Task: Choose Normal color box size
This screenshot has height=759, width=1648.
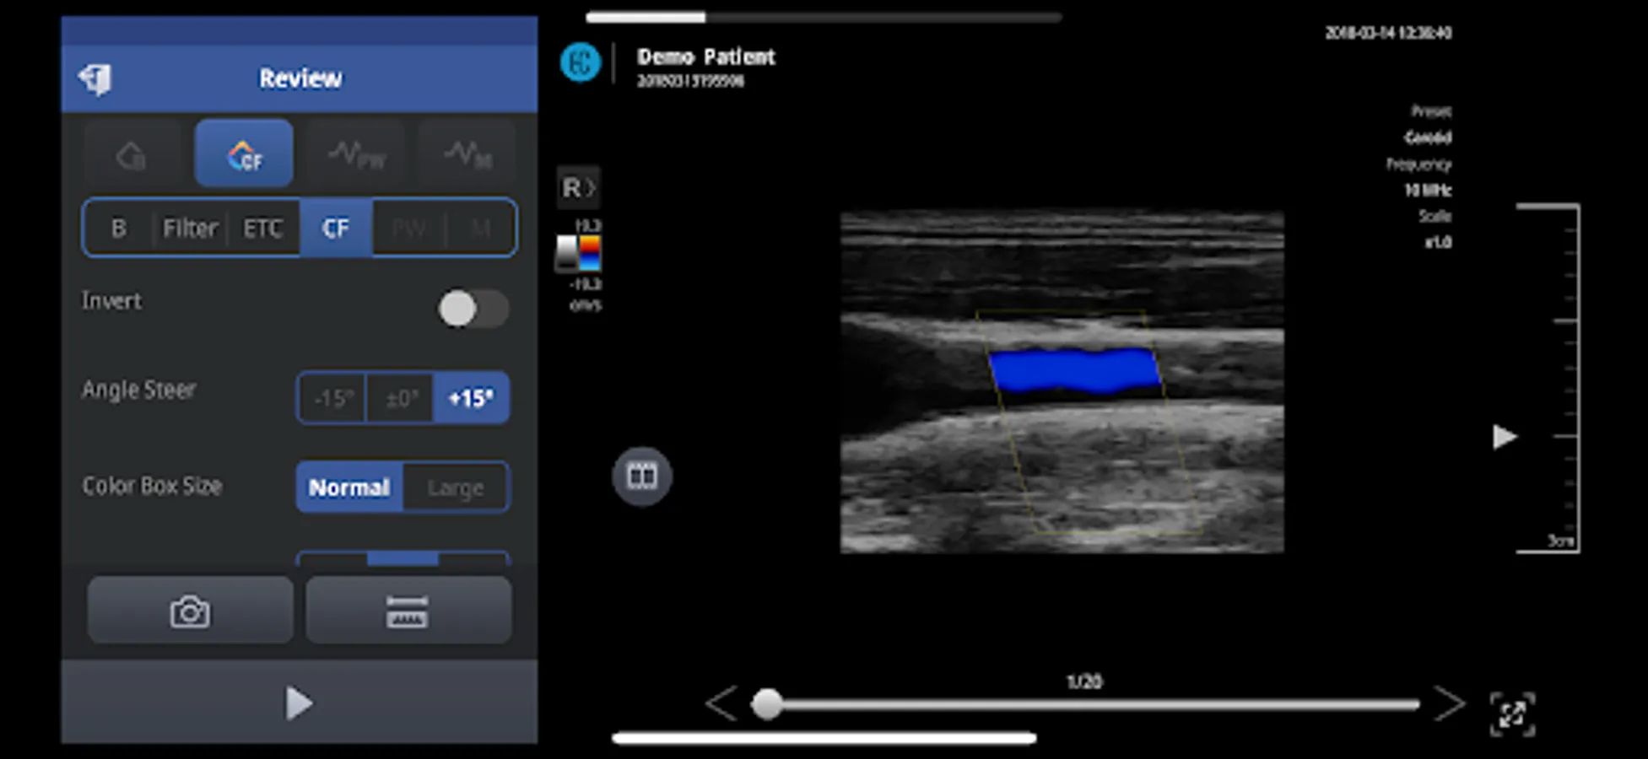Action: (349, 487)
